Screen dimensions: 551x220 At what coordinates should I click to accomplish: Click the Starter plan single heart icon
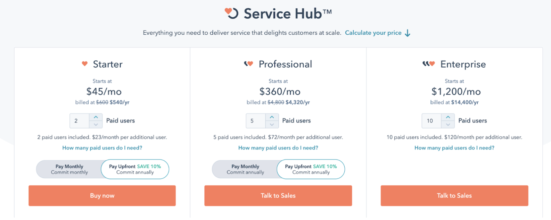84,64
